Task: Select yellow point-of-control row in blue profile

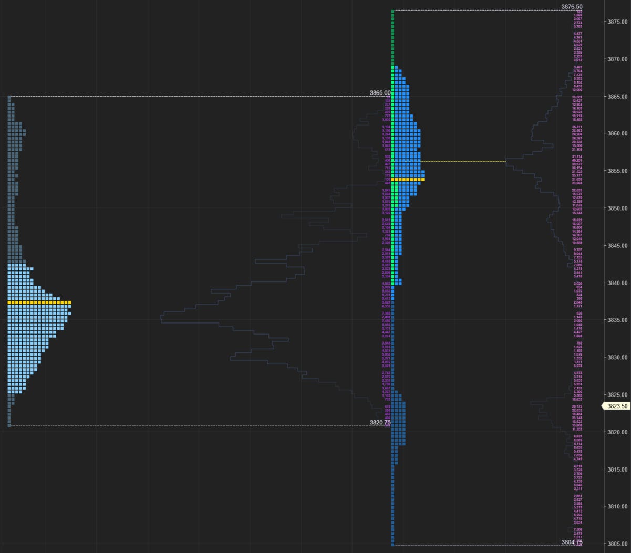Action: point(408,180)
